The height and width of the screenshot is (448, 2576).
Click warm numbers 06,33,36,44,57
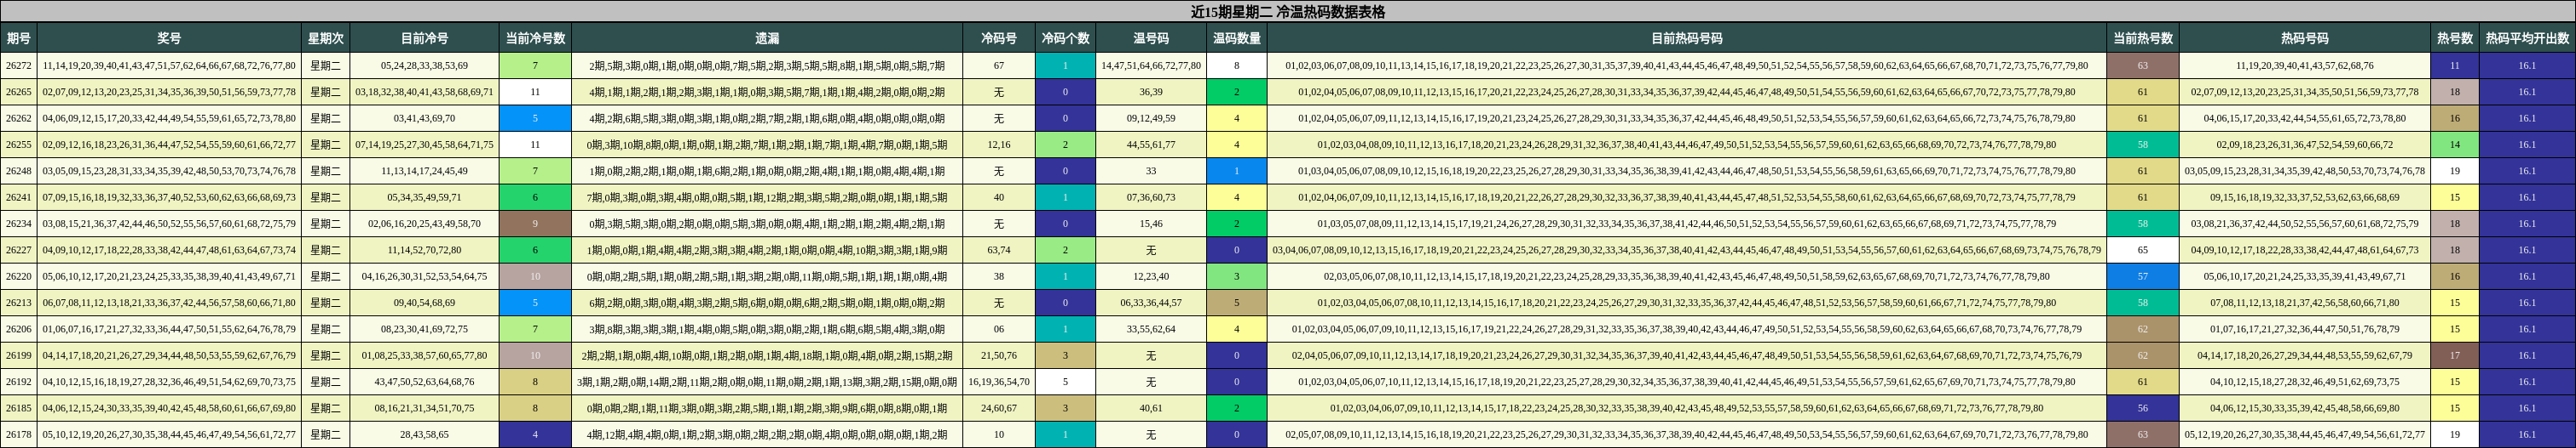[x=1151, y=303]
